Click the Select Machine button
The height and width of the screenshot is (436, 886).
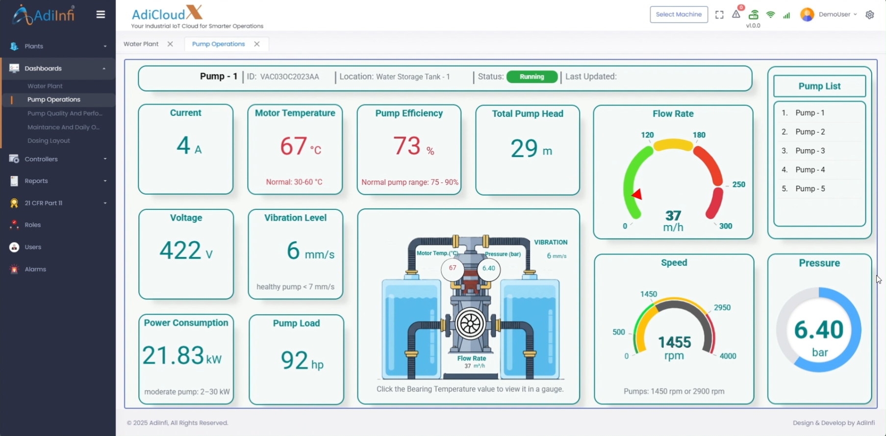pyautogui.click(x=679, y=15)
